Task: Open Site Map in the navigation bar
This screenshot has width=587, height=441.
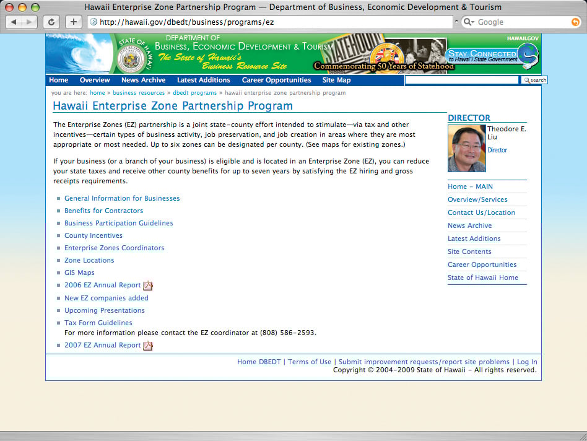Action: [x=337, y=80]
